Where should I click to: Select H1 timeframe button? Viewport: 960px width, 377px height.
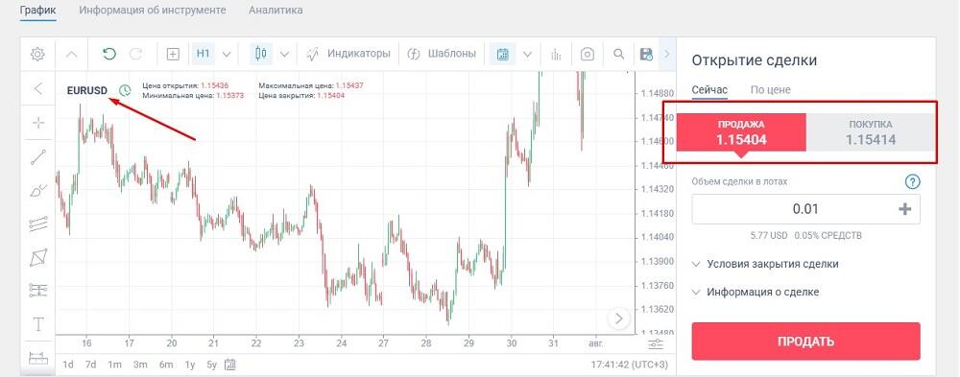pos(204,54)
